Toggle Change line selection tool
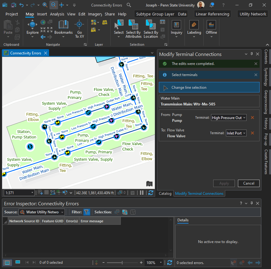 point(209,88)
